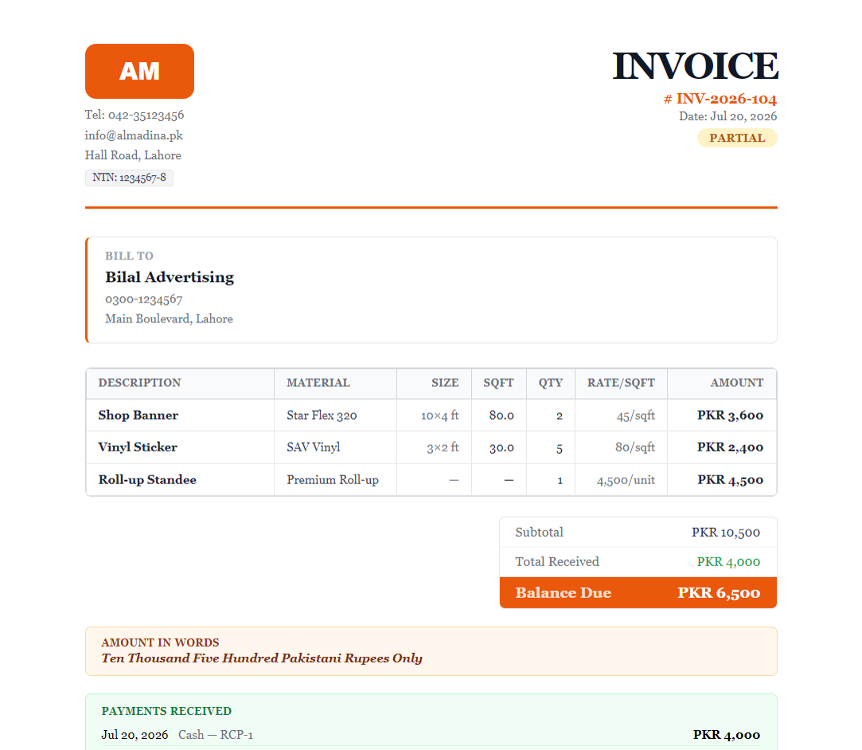The height and width of the screenshot is (750, 862).
Task: Click the client name Bilal Advertising
Action: [170, 276]
